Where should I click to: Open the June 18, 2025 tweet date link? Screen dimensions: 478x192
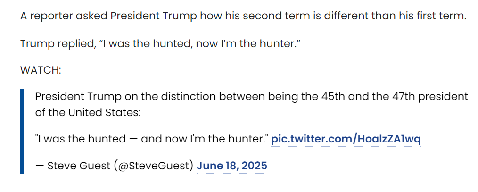click(232, 166)
